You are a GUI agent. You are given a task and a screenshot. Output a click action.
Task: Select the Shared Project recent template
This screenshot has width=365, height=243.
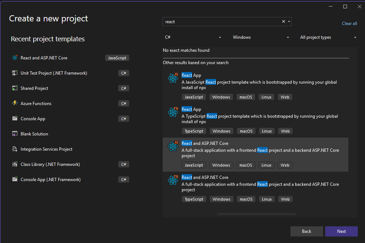tap(70, 88)
